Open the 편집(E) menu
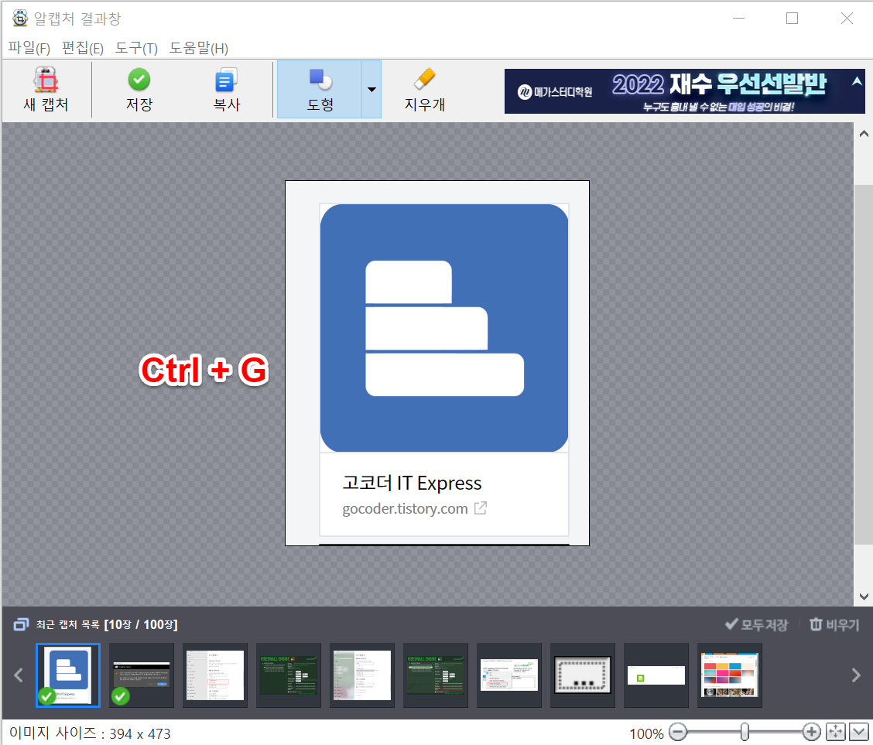This screenshot has height=745, width=873. pyautogui.click(x=83, y=49)
